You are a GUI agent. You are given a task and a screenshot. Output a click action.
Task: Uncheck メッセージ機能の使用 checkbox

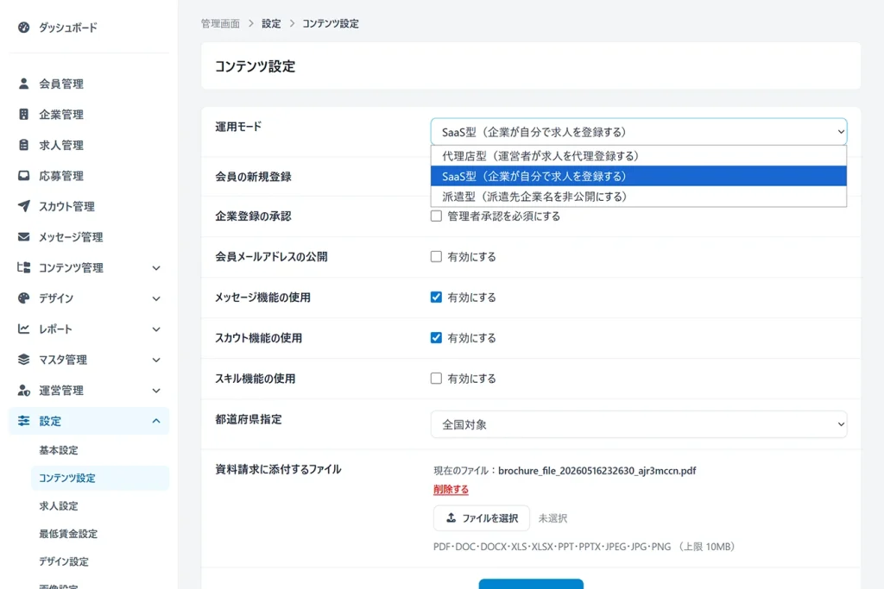436,298
